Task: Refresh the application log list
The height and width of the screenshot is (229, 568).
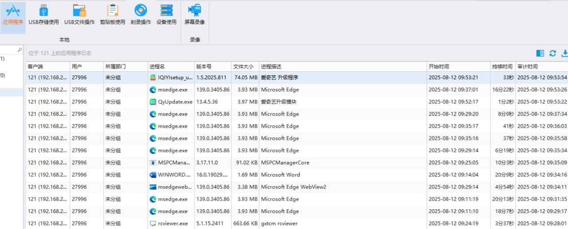Action: [552, 53]
